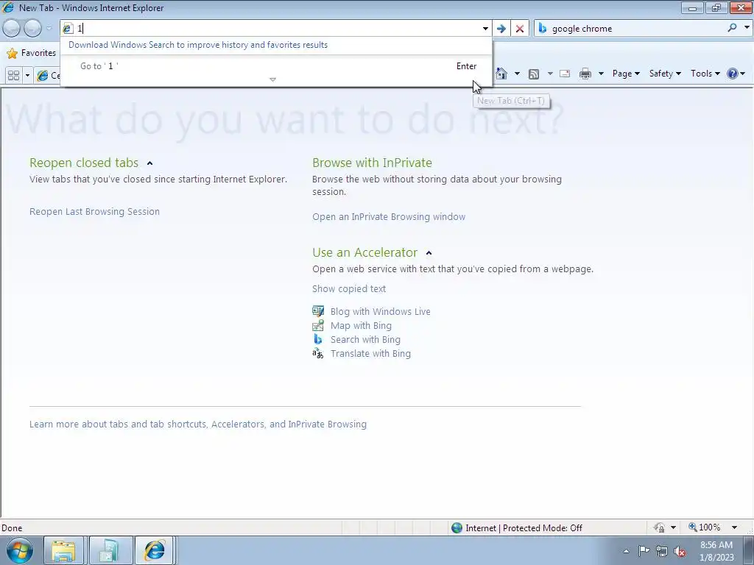Collapse the Reopen closed tabs section
Image resolution: width=754 pixels, height=565 pixels.
pyautogui.click(x=149, y=163)
